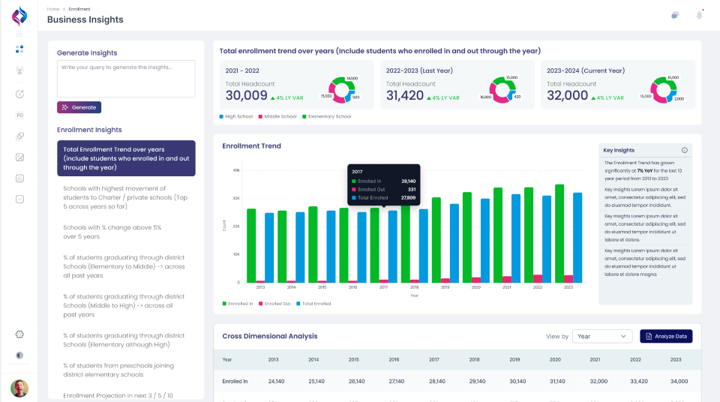The width and height of the screenshot is (720, 402).
Task: Open the View by Year dropdown
Action: point(601,337)
